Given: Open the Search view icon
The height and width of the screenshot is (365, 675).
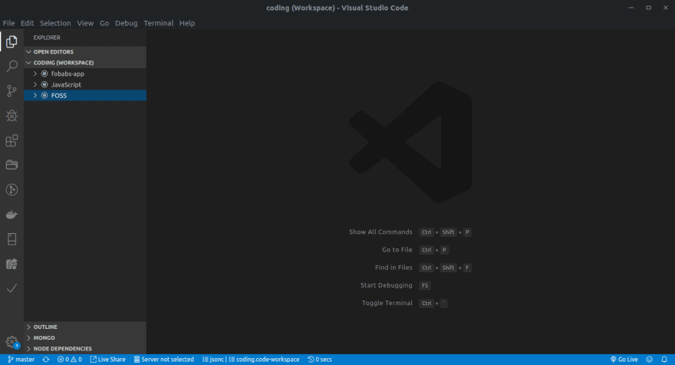Looking at the screenshot, I should (12, 66).
